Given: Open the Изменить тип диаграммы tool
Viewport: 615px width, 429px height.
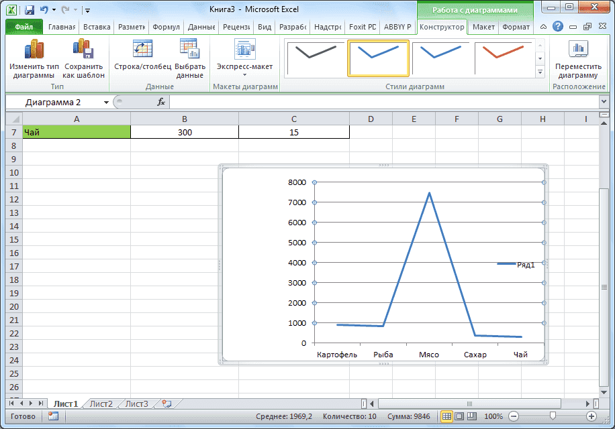Looking at the screenshot, I should pyautogui.click(x=32, y=60).
